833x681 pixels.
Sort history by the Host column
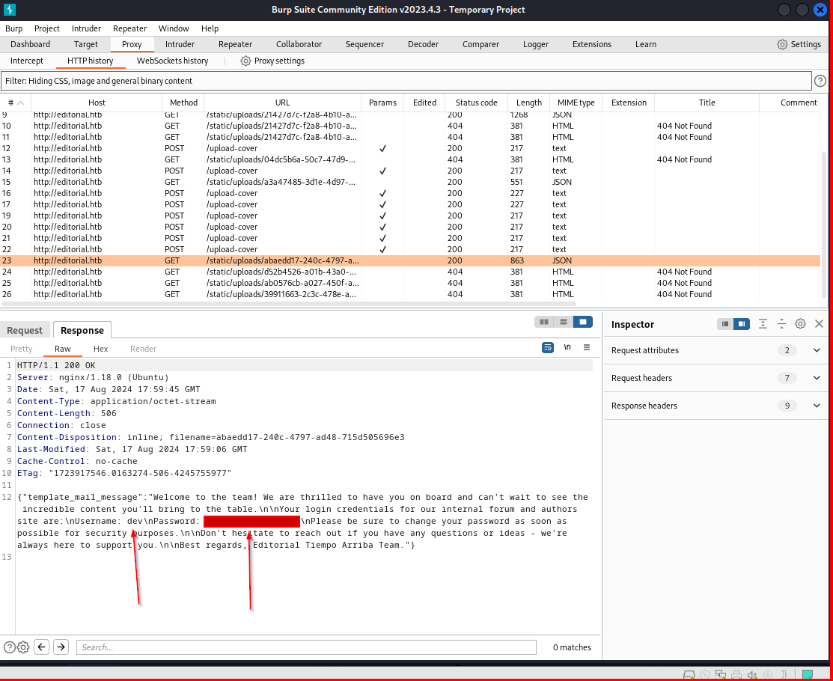pos(97,103)
